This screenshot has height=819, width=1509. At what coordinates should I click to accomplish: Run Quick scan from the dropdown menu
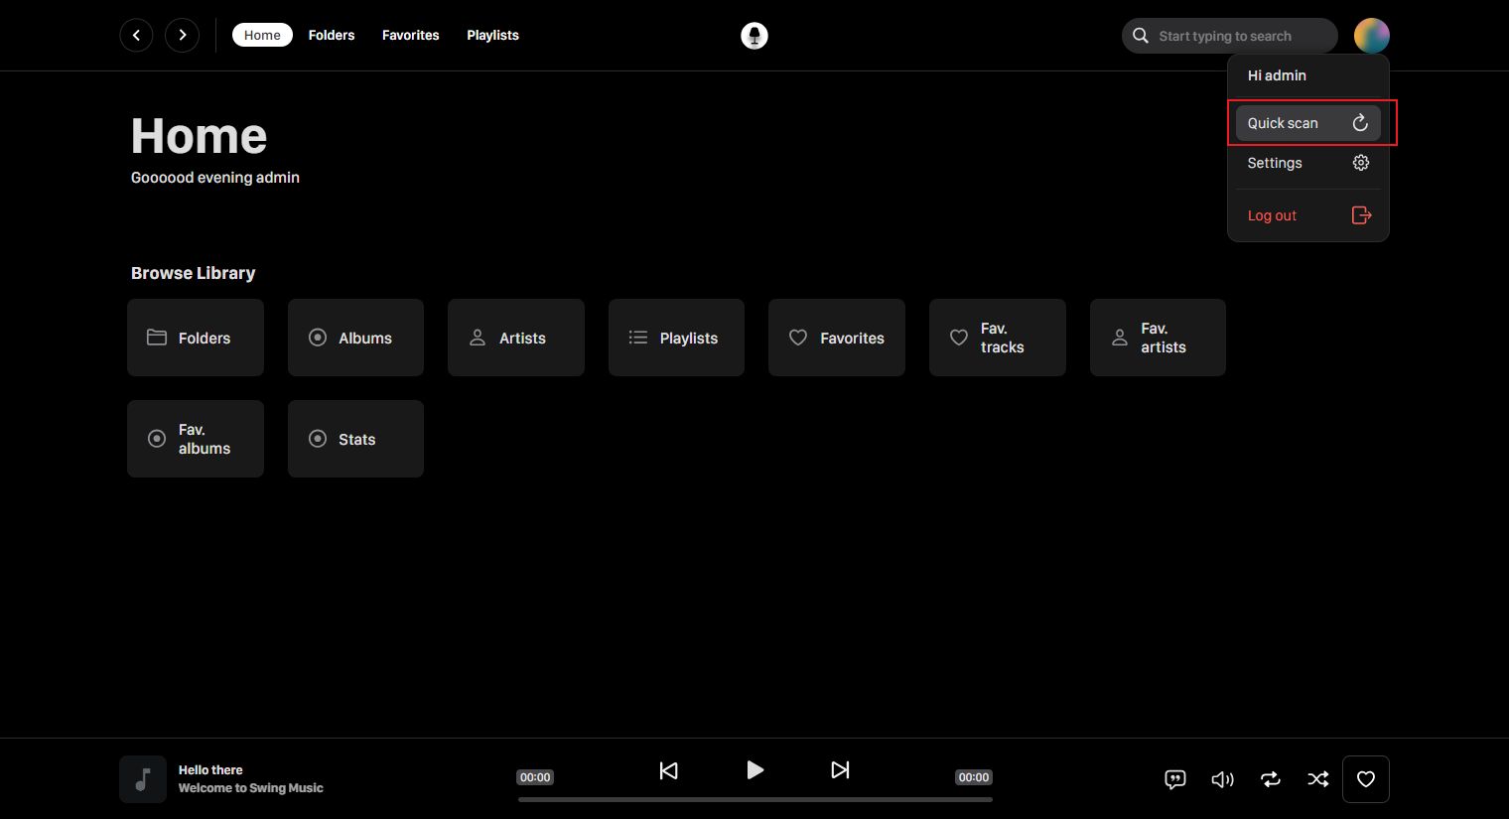point(1308,123)
